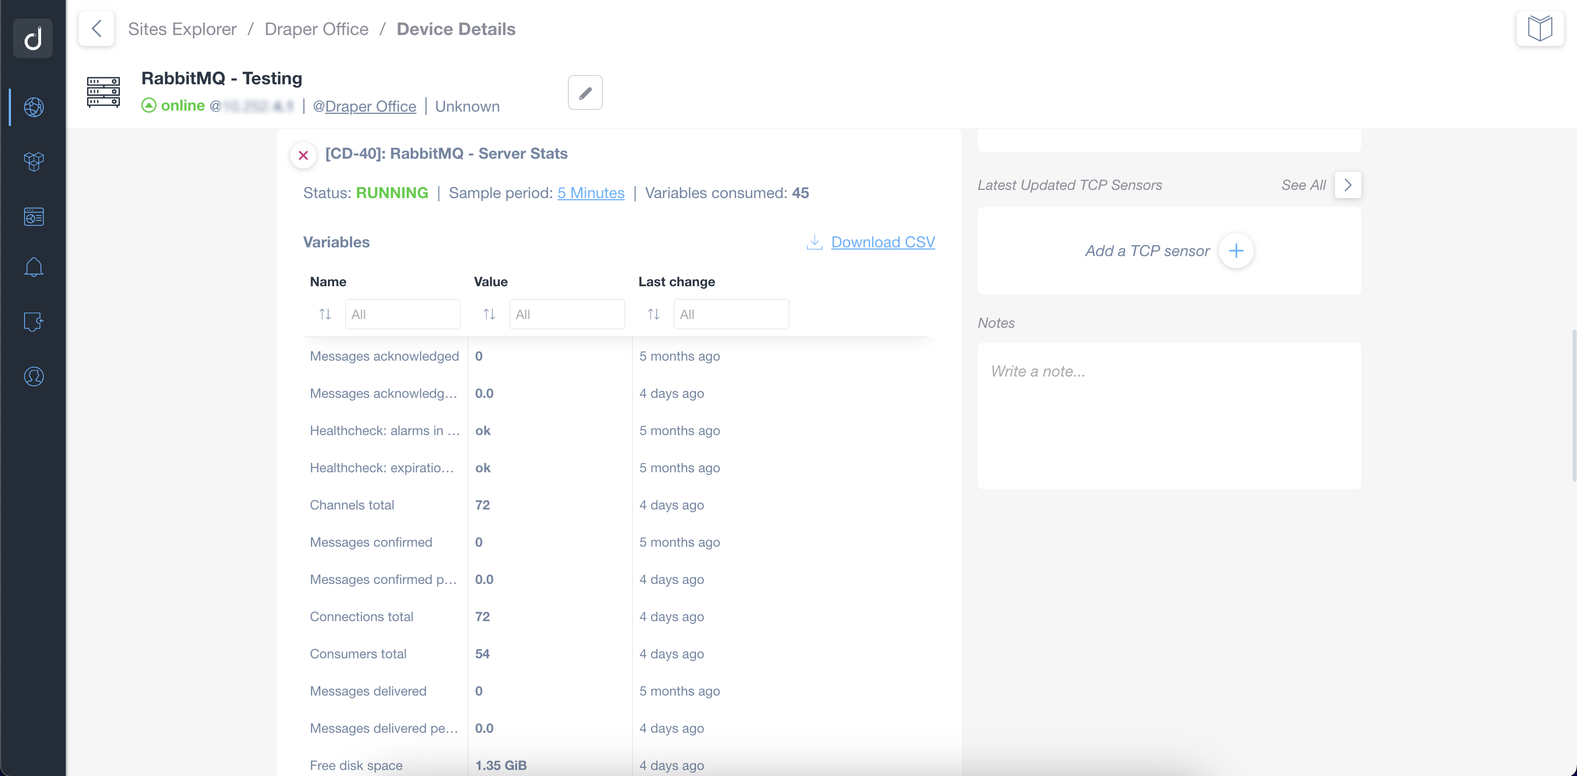Select the Messages delivered row name
This screenshot has height=776, width=1577.
368,691
